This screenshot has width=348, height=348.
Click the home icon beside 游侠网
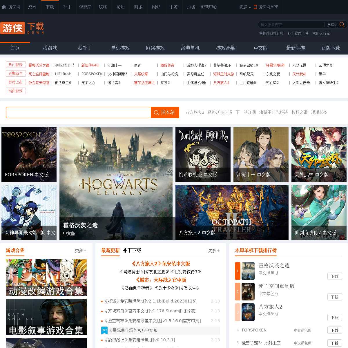pos(4,7)
